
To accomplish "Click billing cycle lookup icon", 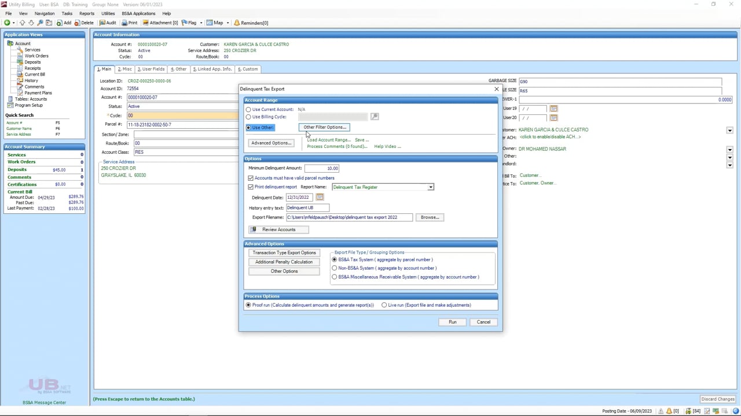I will pos(375,117).
